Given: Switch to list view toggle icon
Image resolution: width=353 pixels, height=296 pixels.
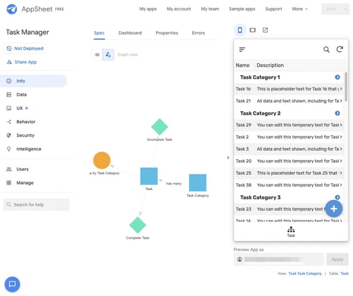Looking at the screenshot, I should (x=97, y=55).
